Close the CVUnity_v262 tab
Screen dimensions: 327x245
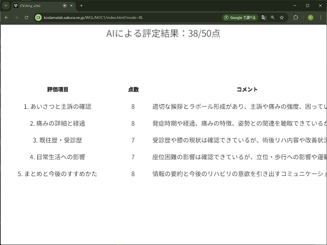(x=71, y=6)
